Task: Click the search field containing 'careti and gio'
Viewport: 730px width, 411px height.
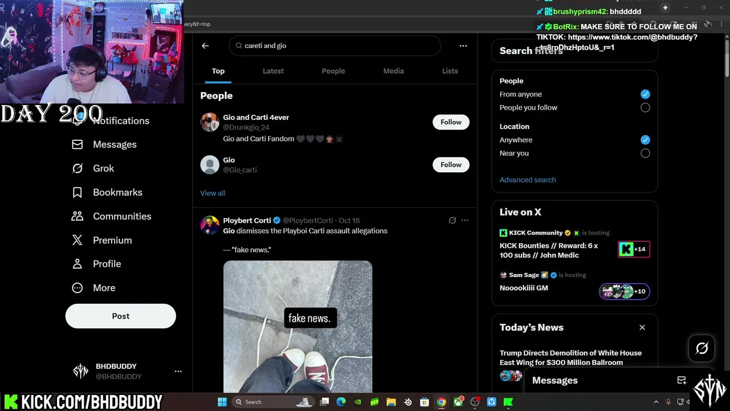Action: pyautogui.click(x=335, y=46)
